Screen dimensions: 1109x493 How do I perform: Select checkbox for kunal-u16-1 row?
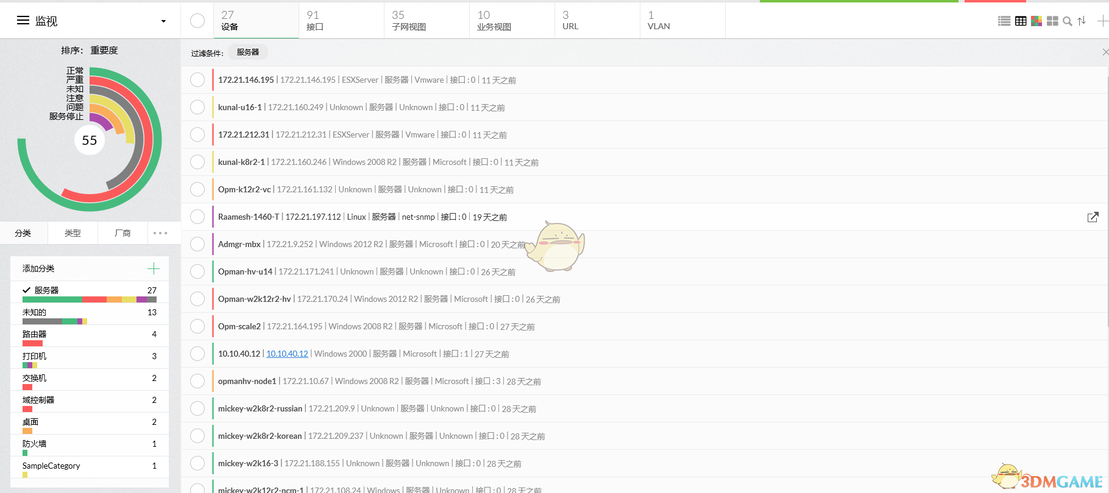(197, 107)
